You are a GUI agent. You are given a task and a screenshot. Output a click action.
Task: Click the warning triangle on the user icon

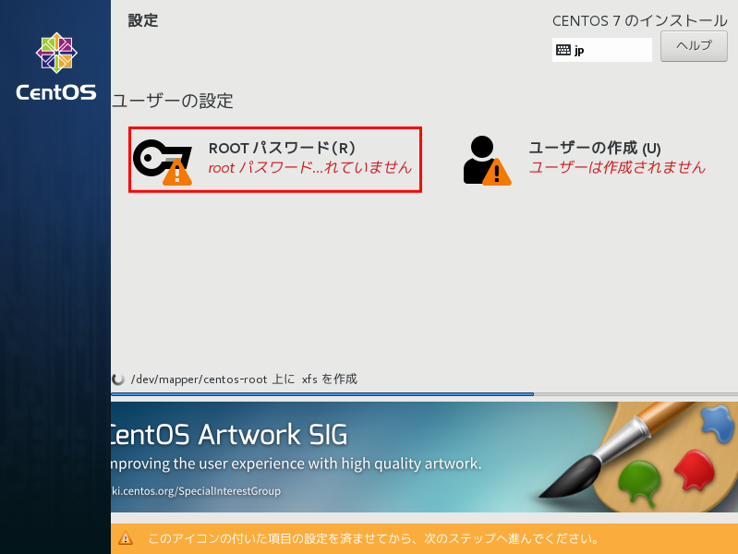pos(497,172)
